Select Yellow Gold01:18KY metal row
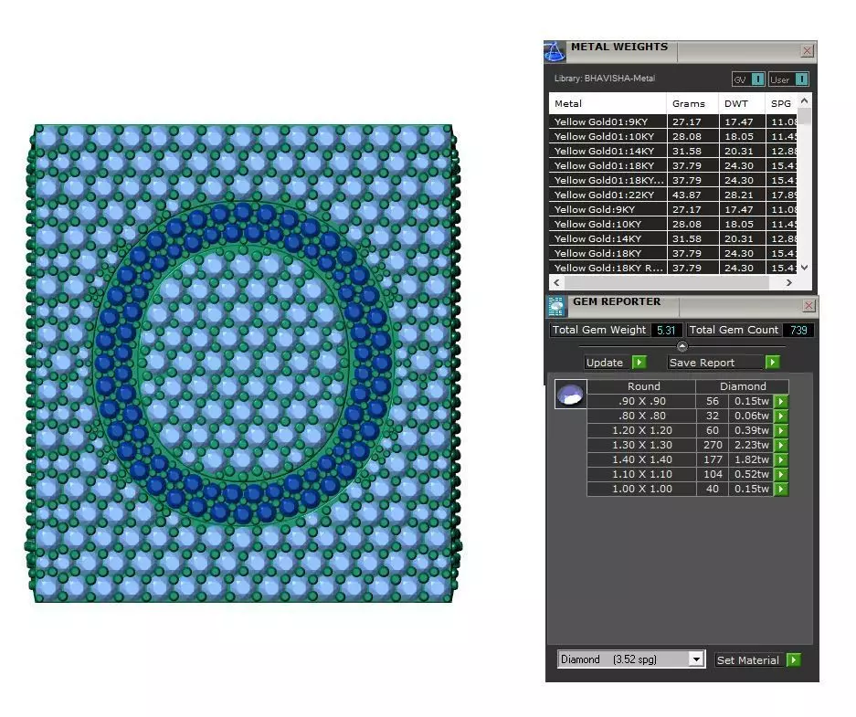This screenshot has width=856, height=717. pyautogui.click(x=673, y=165)
